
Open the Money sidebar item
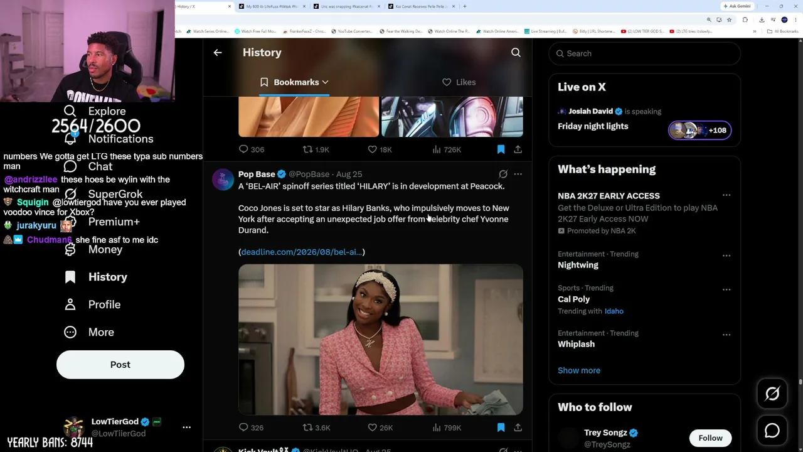(93, 249)
